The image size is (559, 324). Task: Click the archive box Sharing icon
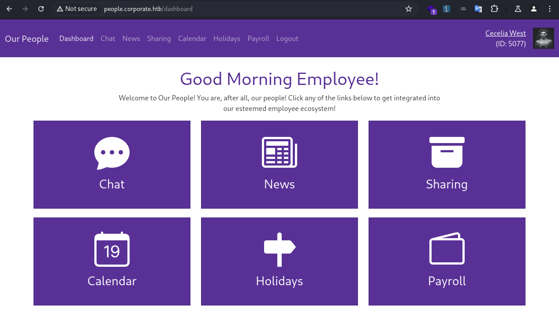click(x=447, y=152)
